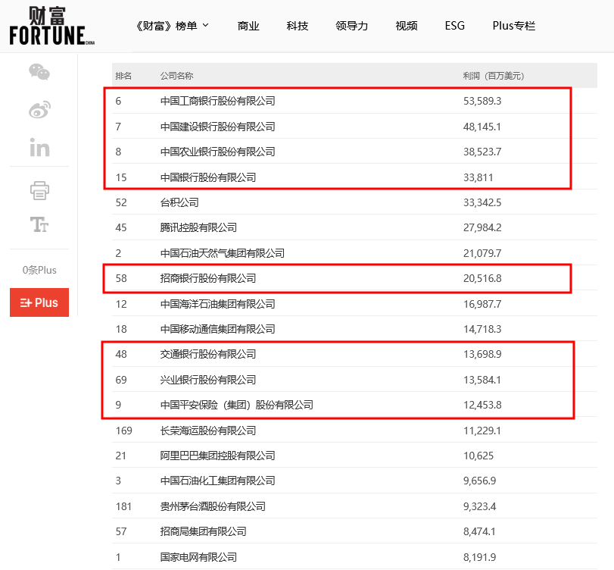This screenshot has width=614, height=570.
Task: Share the article via Weibo icon
Action: [x=39, y=110]
